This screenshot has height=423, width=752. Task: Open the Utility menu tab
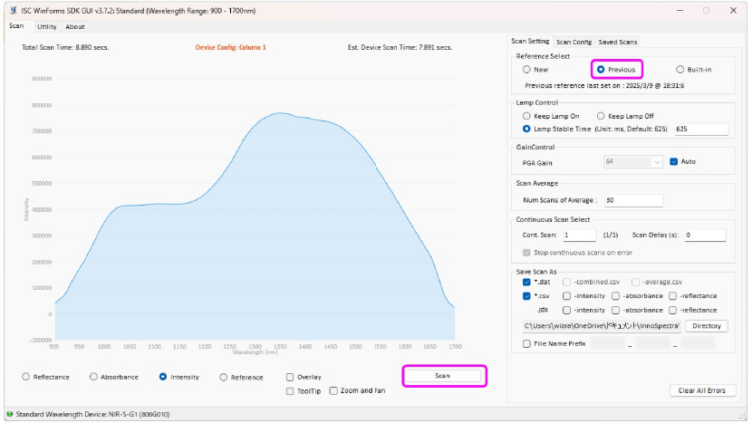pyautogui.click(x=46, y=26)
